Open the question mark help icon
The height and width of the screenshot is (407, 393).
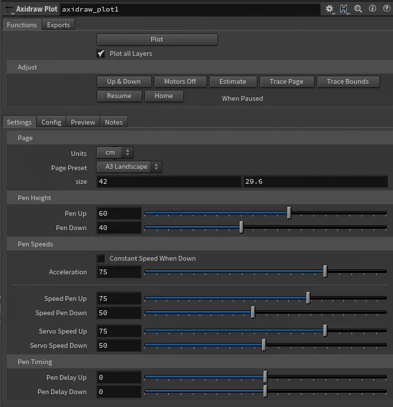386,9
